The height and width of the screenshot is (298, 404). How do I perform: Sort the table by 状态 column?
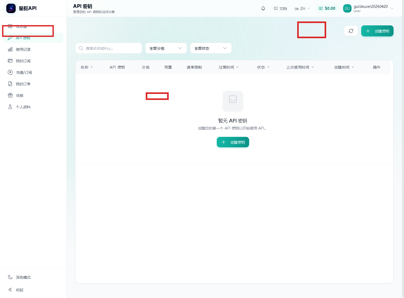click(263, 67)
